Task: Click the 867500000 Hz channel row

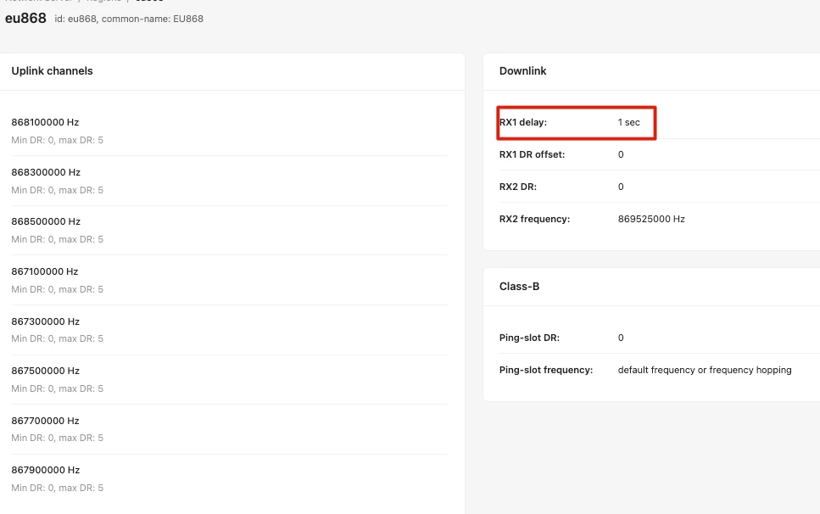Action: tap(229, 379)
